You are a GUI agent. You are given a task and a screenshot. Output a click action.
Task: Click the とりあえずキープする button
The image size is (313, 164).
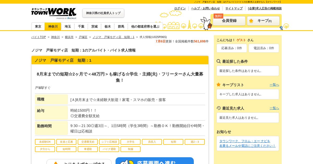pos(79,162)
